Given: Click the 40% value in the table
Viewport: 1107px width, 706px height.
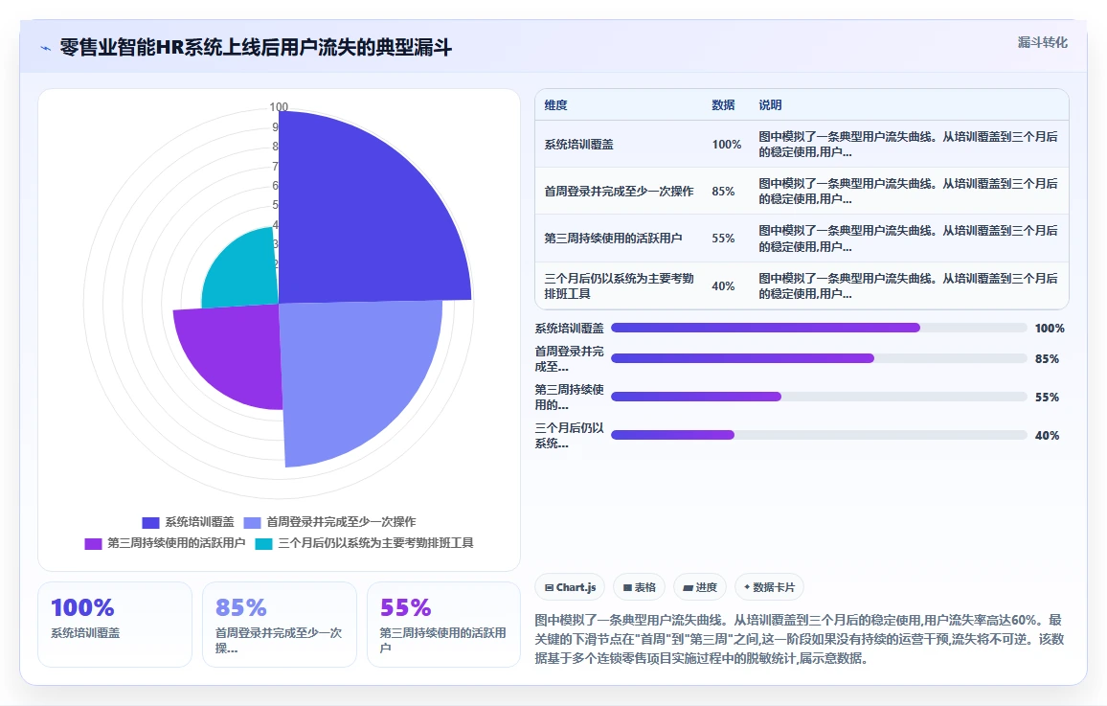Looking at the screenshot, I should tap(723, 285).
